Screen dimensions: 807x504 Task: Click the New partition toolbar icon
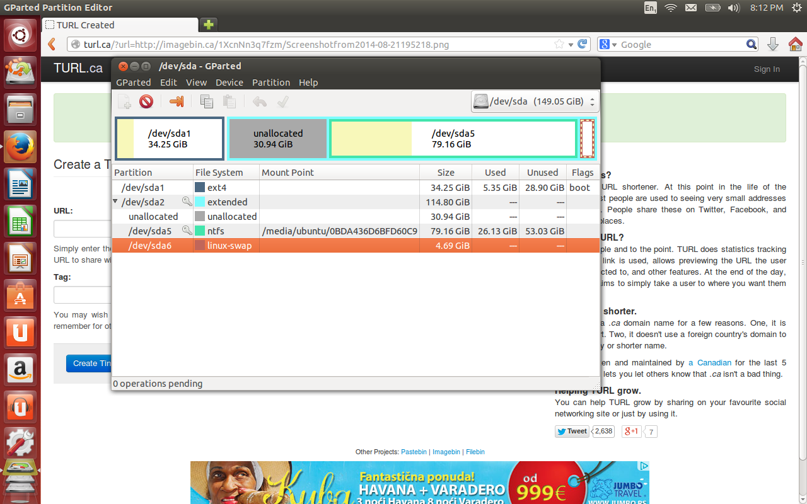coord(125,101)
